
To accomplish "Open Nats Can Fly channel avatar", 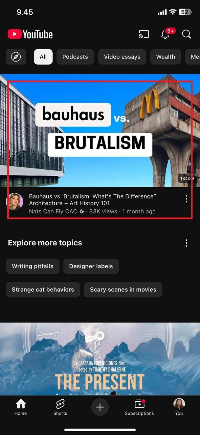I will coord(15,202).
